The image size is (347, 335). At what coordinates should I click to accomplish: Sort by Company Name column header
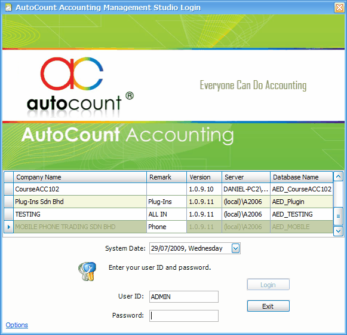(x=80, y=177)
